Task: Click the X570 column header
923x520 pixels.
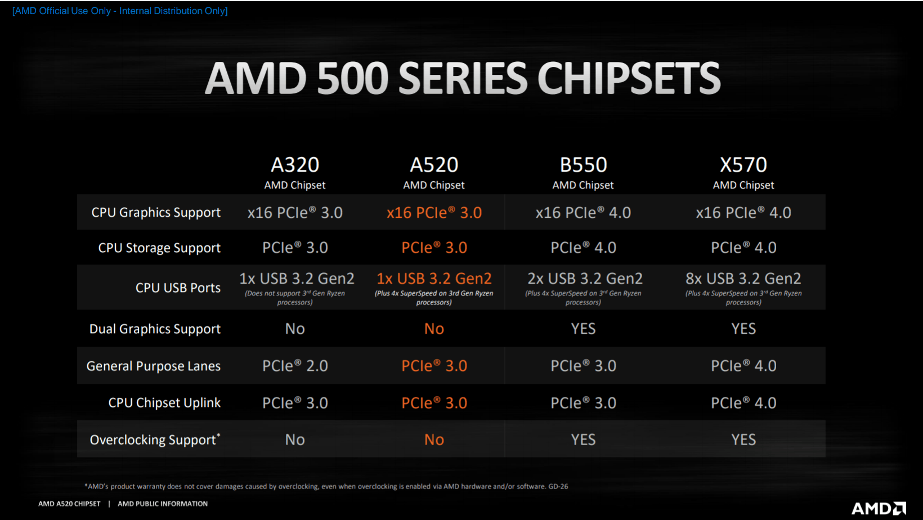Action: (743, 165)
